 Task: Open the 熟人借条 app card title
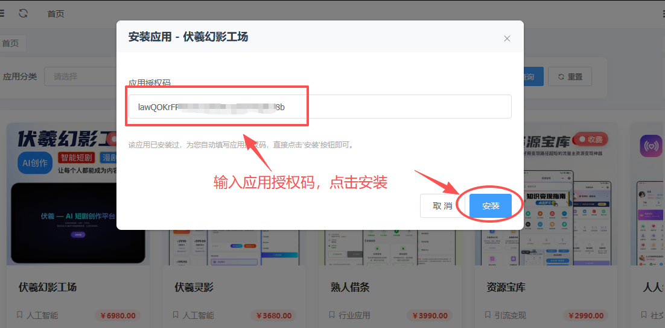350,287
